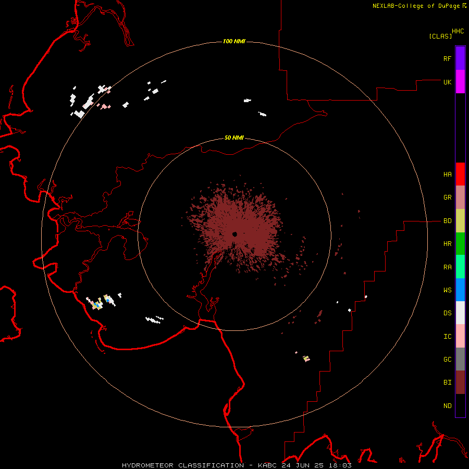Click the WS blue legend swatch

pyautogui.click(x=460, y=290)
